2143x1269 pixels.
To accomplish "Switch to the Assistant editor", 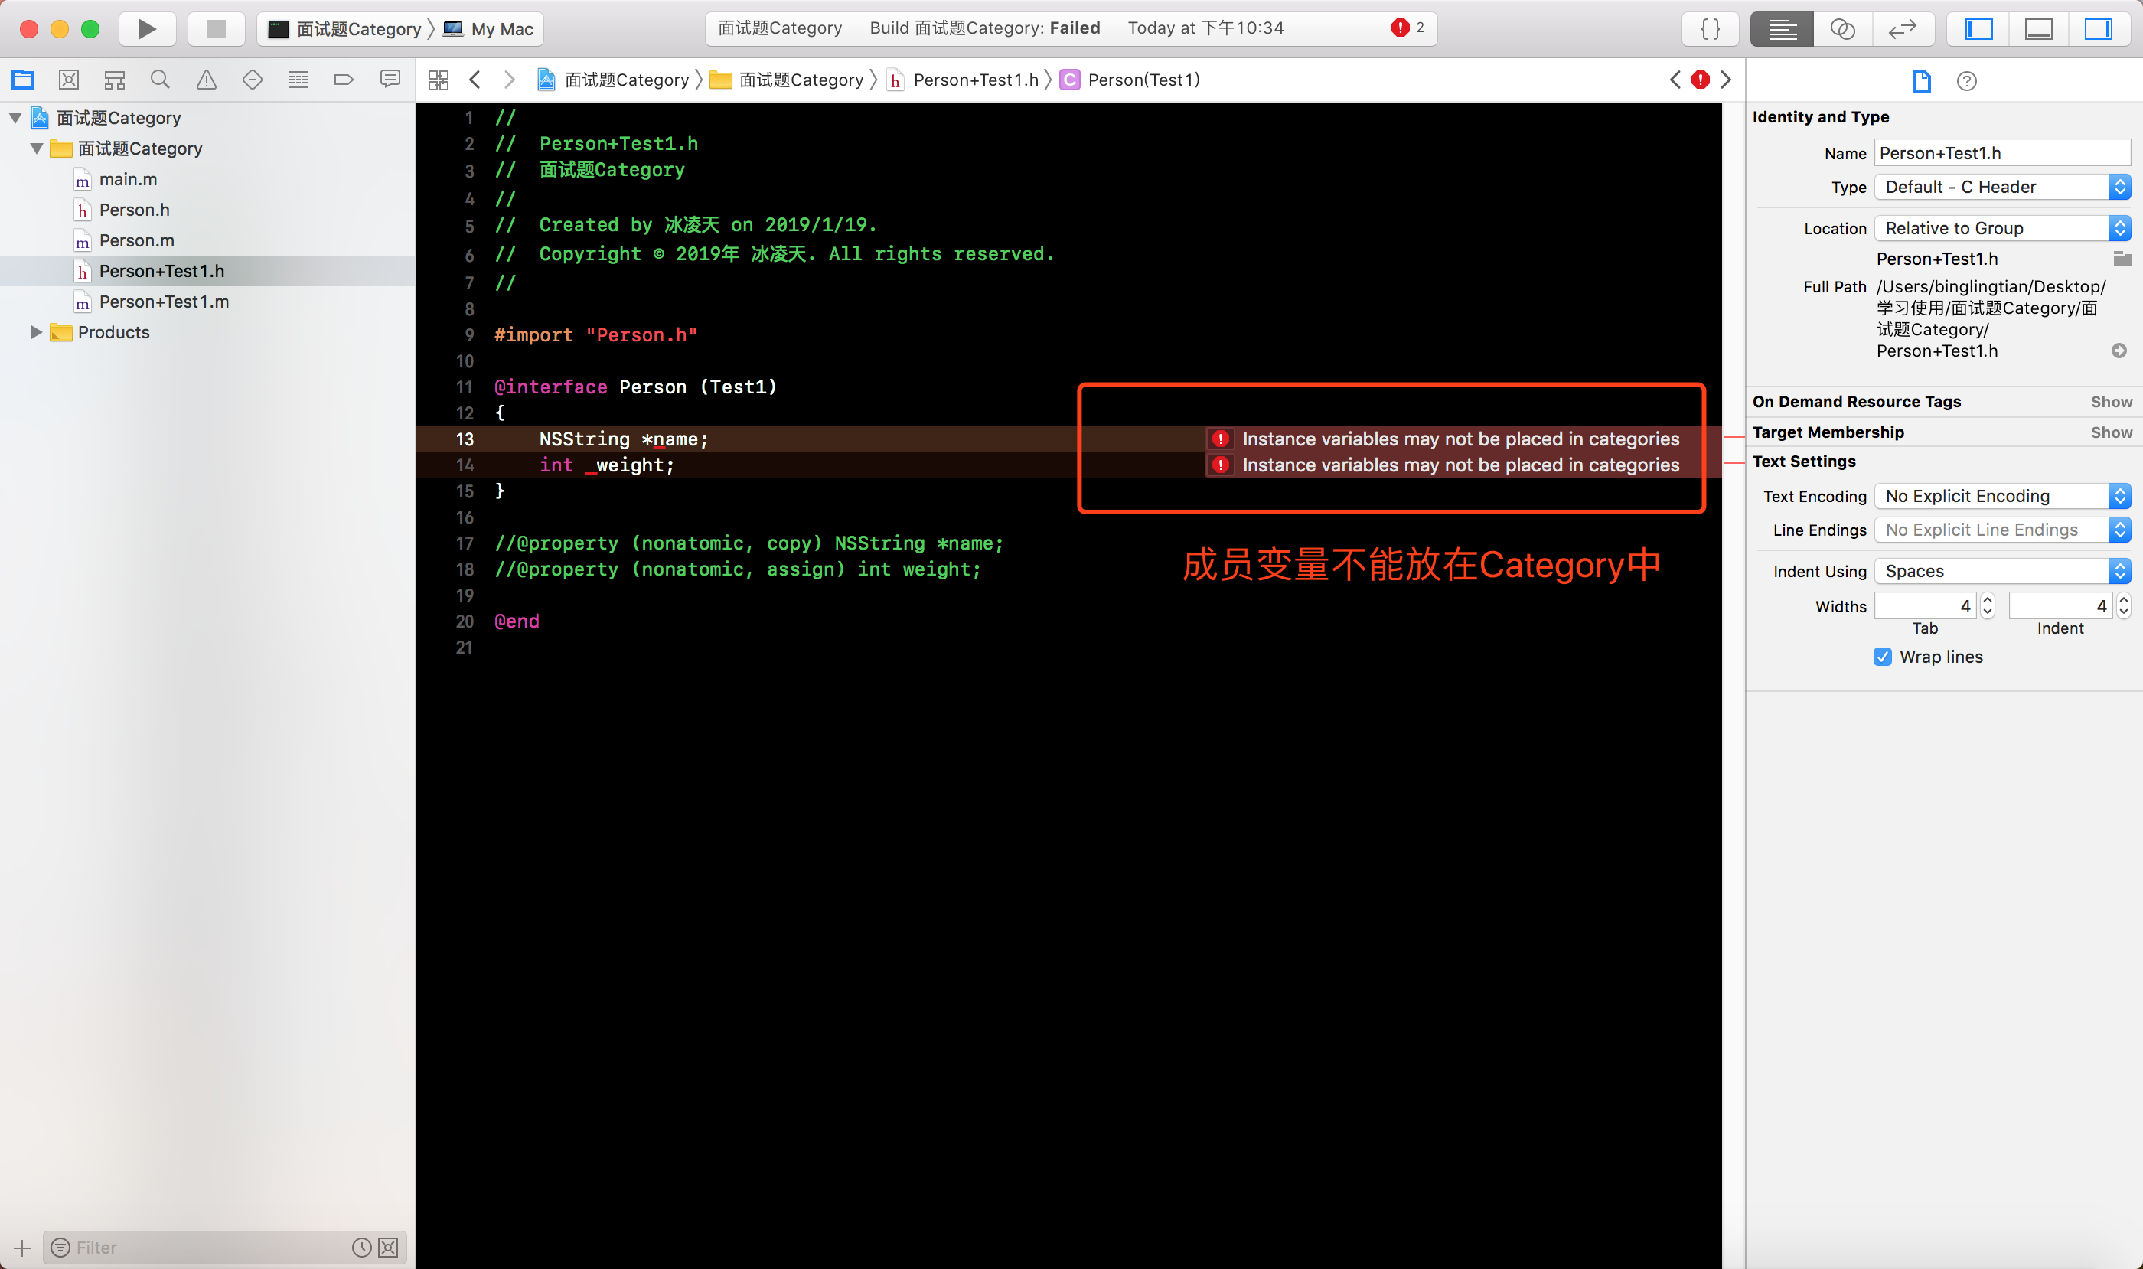I will 1842,29.
